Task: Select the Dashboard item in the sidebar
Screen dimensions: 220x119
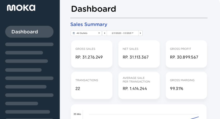Action: [29, 32]
